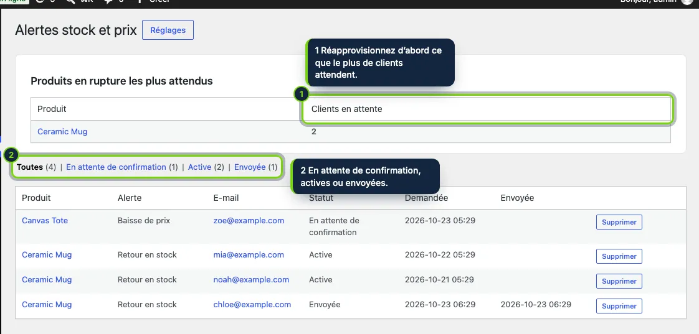Filter alerts by Envoyée status
Image resolution: width=699 pixels, height=334 pixels.
(x=250, y=167)
